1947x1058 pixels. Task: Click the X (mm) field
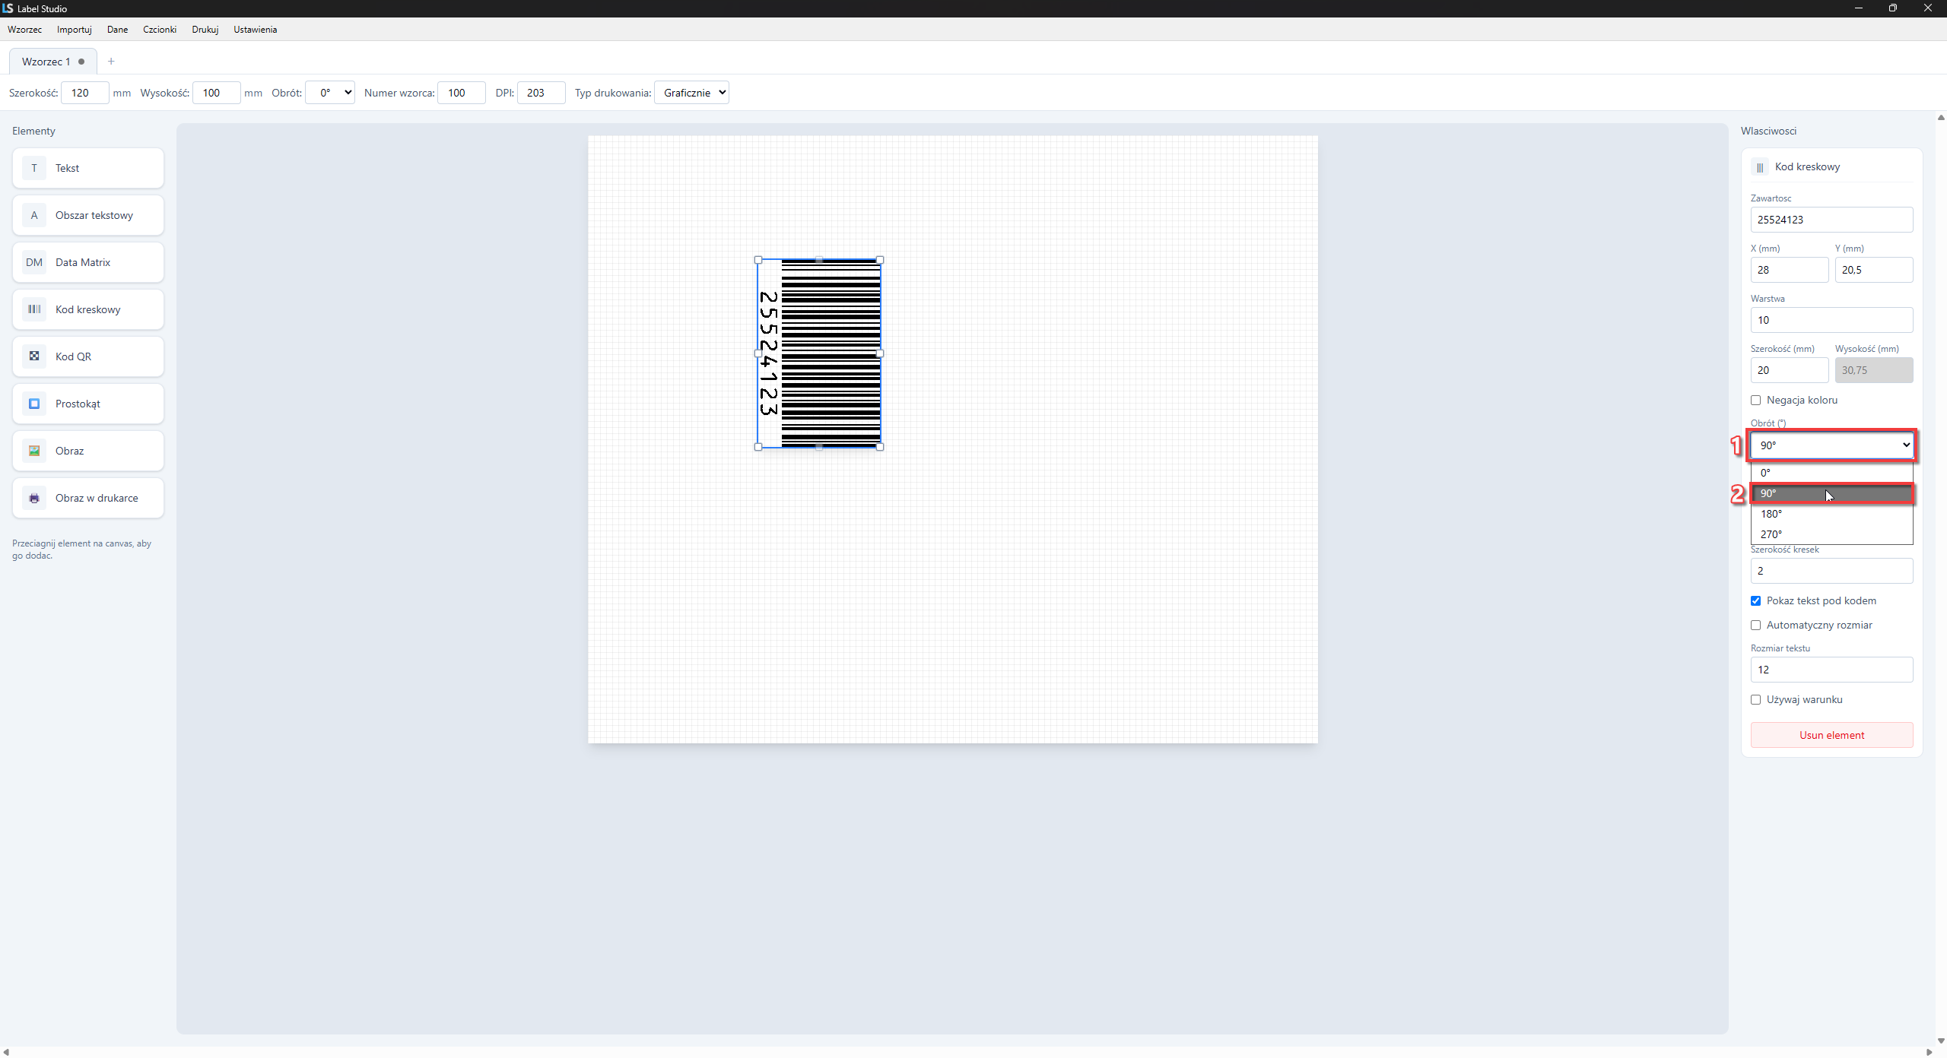point(1790,270)
